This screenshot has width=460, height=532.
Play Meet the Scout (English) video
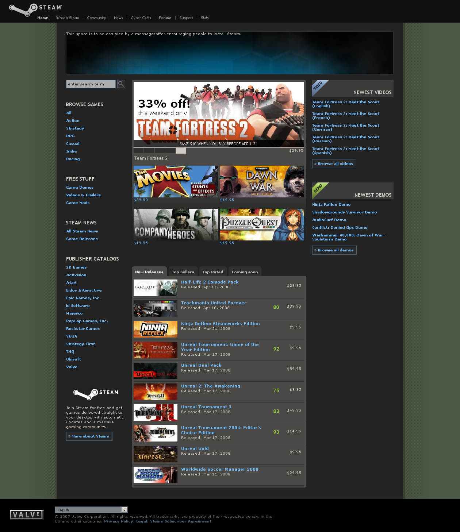346,104
